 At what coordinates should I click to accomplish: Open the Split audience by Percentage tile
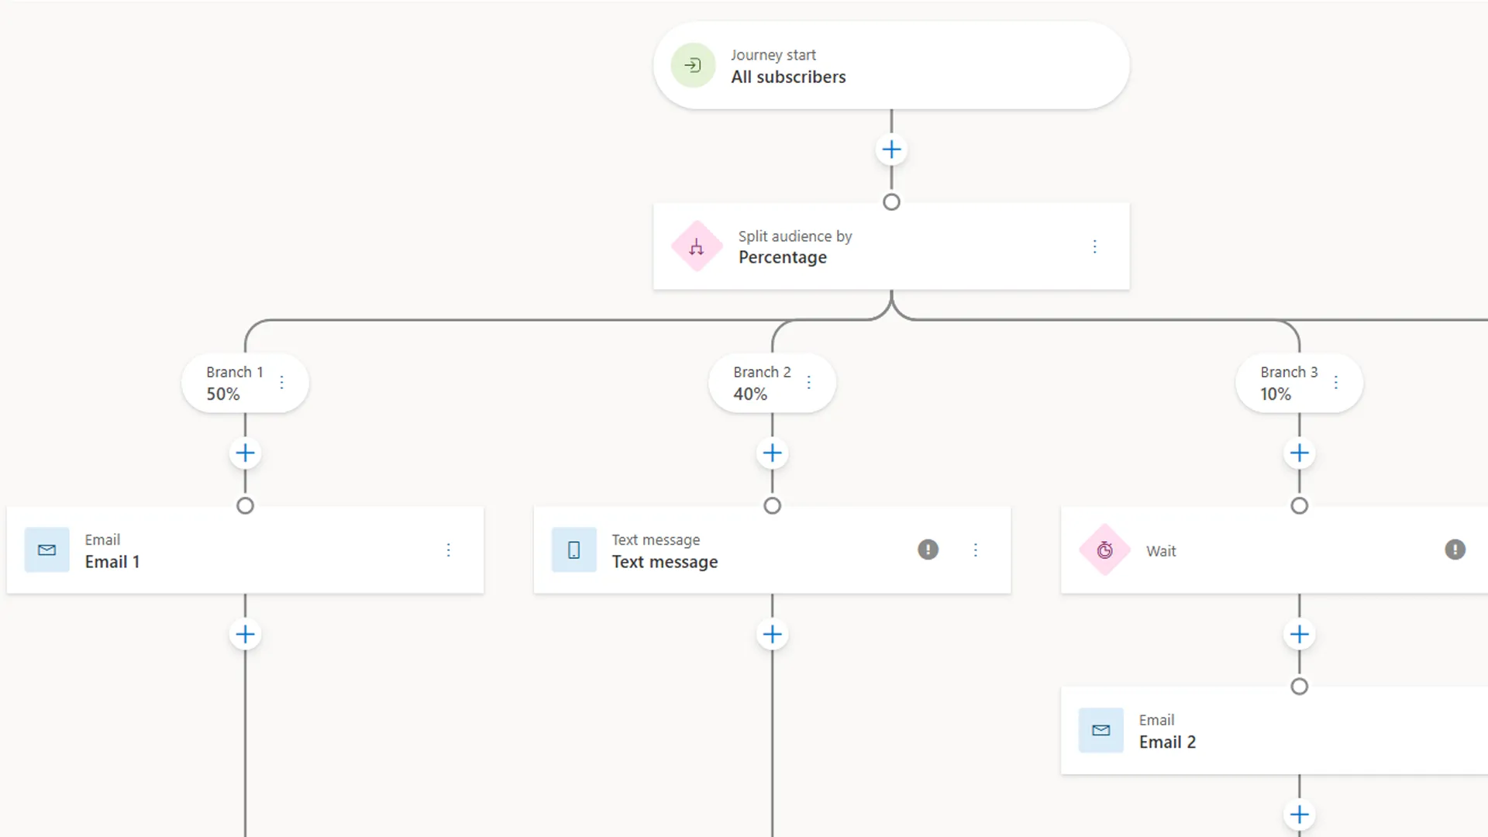click(x=891, y=246)
